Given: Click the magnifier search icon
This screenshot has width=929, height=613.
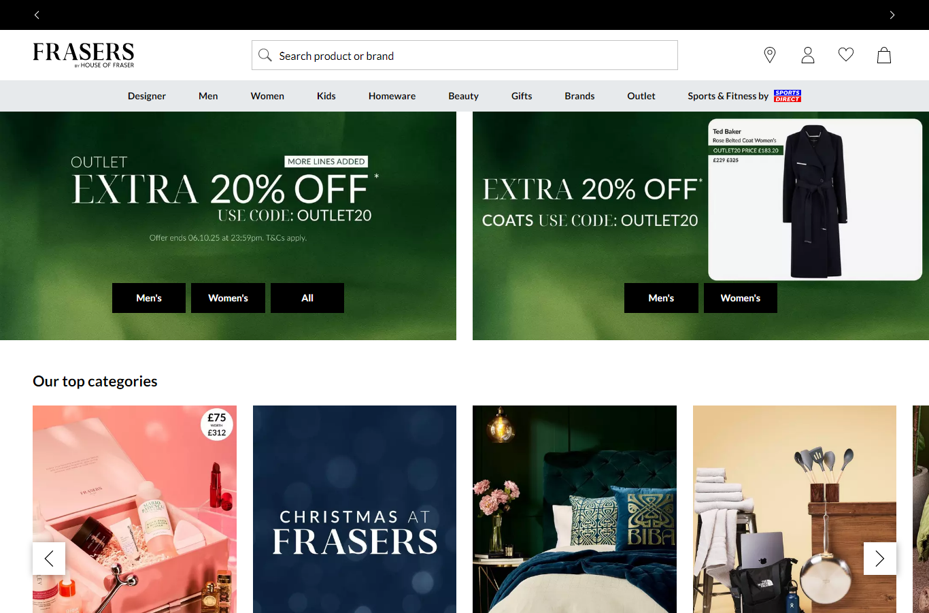Looking at the screenshot, I should tap(265, 55).
